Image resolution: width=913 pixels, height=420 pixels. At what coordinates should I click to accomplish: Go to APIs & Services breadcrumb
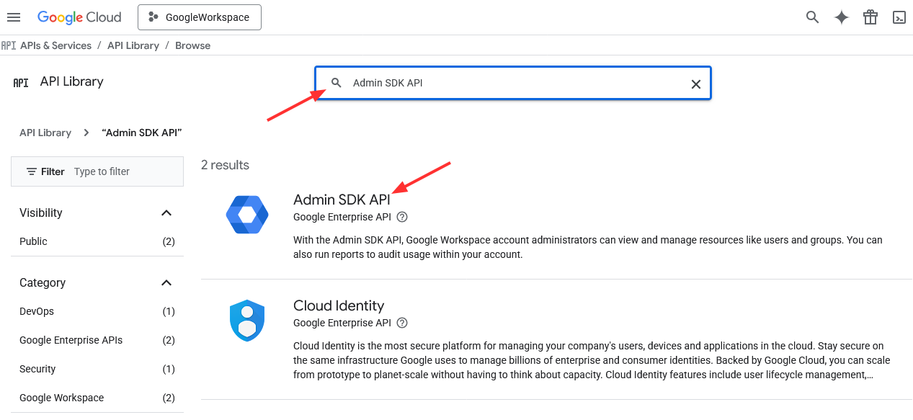tap(55, 45)
